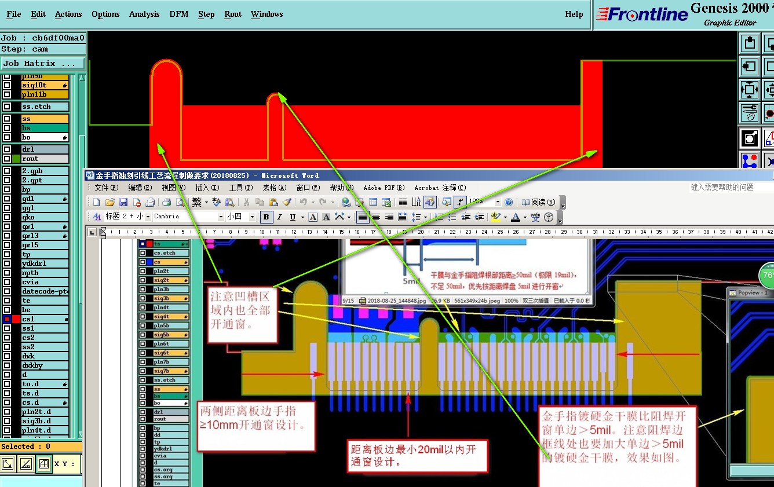774x487 pixels.
Task: Click red color swatch of cs1 layer
Action: point(16,319)
